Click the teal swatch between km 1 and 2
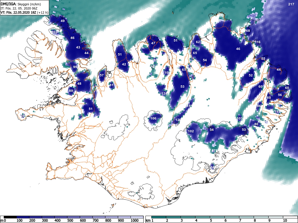Image resolution: width=298 pixels, height=223 pixels. pos(159,217)
